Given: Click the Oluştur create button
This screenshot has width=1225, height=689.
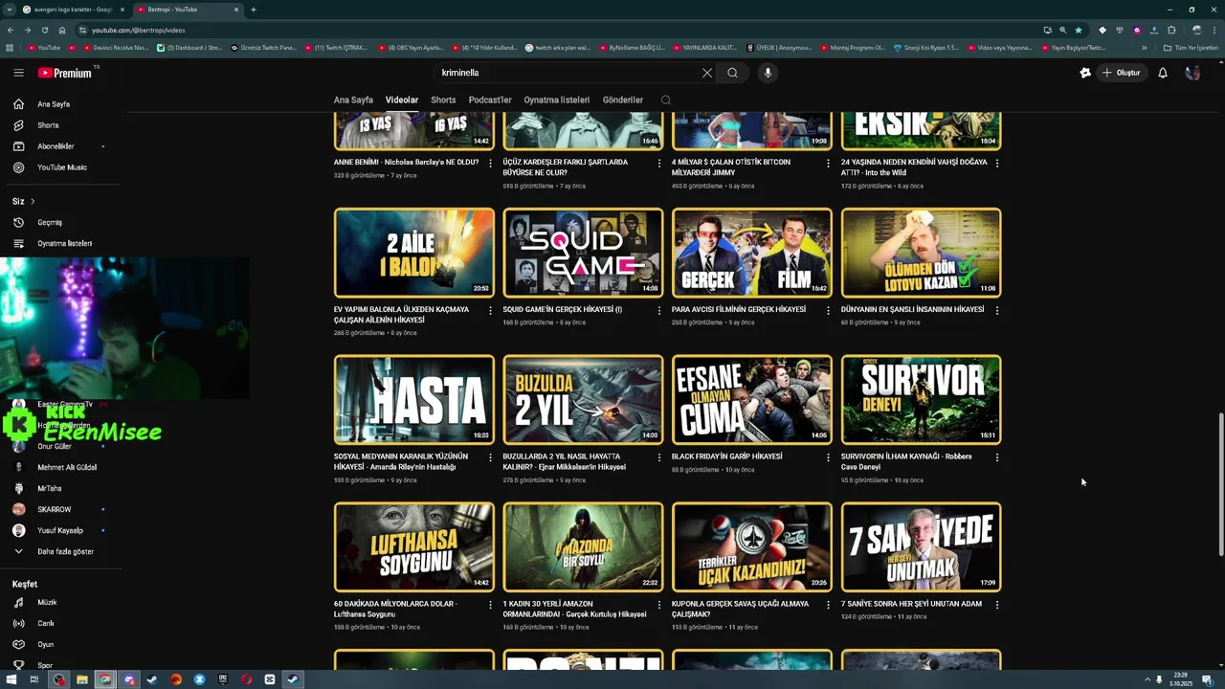Looking at the screenshot, I should (1122, 73).
